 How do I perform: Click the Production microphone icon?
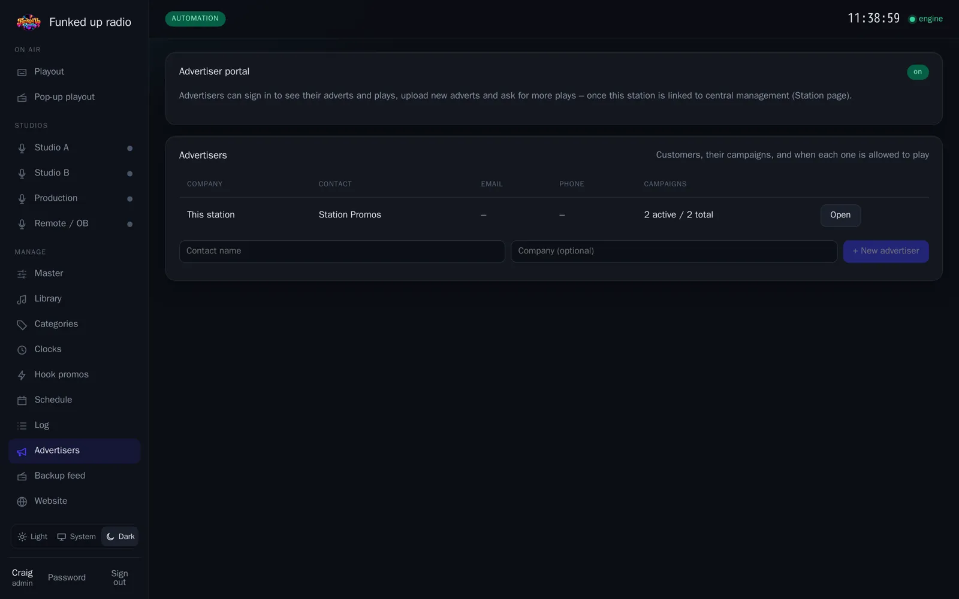(x=22, y=199)
